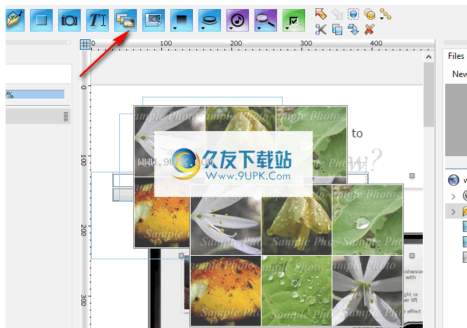Click the dashed-frame globe icon

coord(353,14)
